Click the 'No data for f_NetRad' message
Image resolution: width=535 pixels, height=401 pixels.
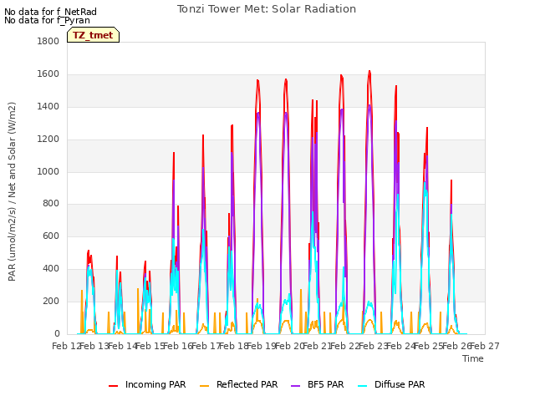pyautogui.click(x=50, y=12)
